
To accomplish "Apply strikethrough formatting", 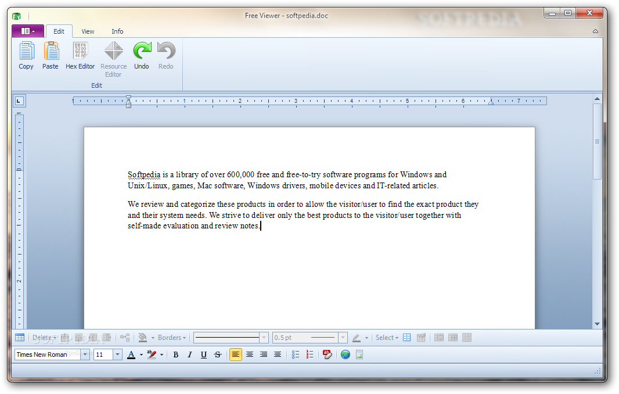I will coord(218,354).
